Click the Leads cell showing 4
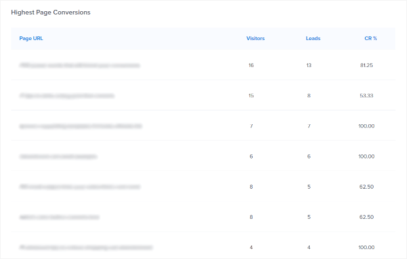 [x=309, y=247]
